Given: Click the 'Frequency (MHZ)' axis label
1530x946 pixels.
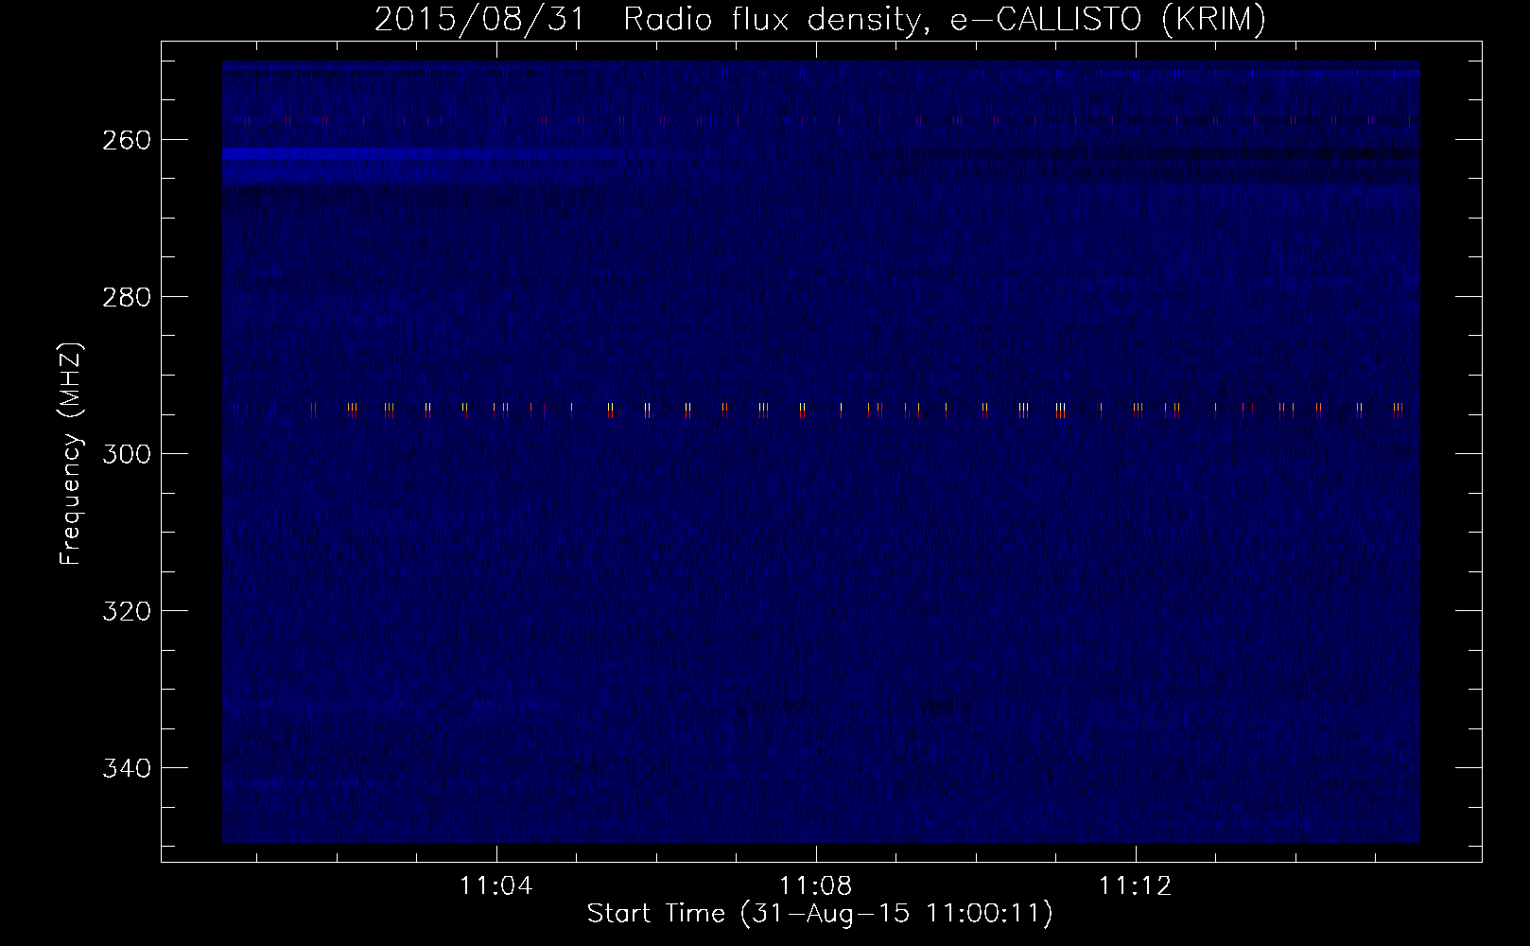Looking at the screenshot, I should click(72, 453).
